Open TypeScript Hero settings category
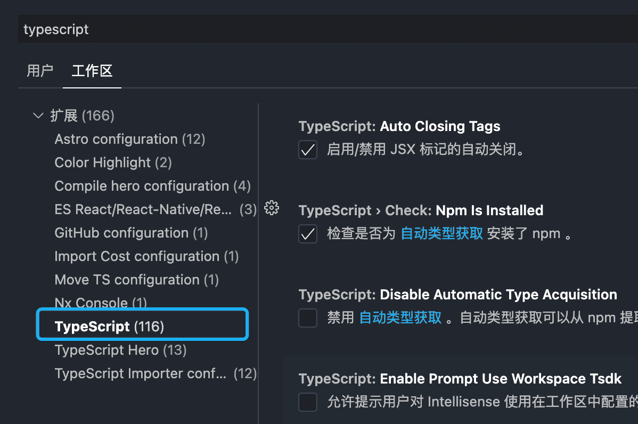The image size is (638, 424). [x=120, y=350]
